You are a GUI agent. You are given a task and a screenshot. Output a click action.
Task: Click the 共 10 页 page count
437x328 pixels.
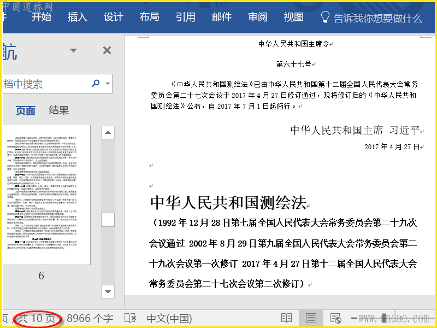click(37, 319)
